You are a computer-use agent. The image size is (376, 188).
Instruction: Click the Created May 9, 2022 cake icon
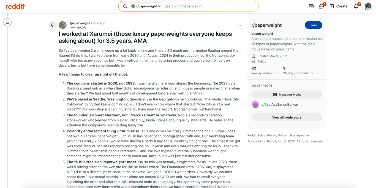(253, 56)
